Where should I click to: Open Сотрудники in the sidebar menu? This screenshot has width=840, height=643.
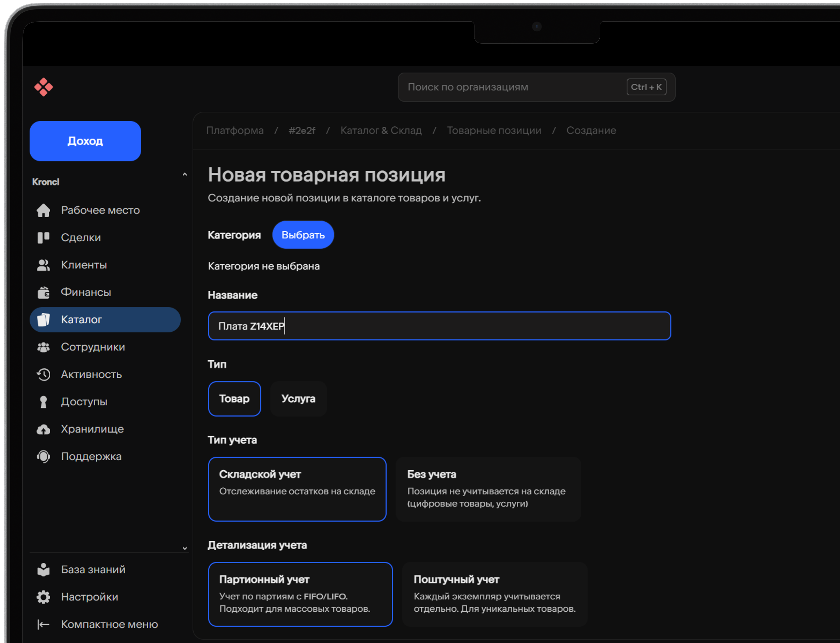pos(93,347)
